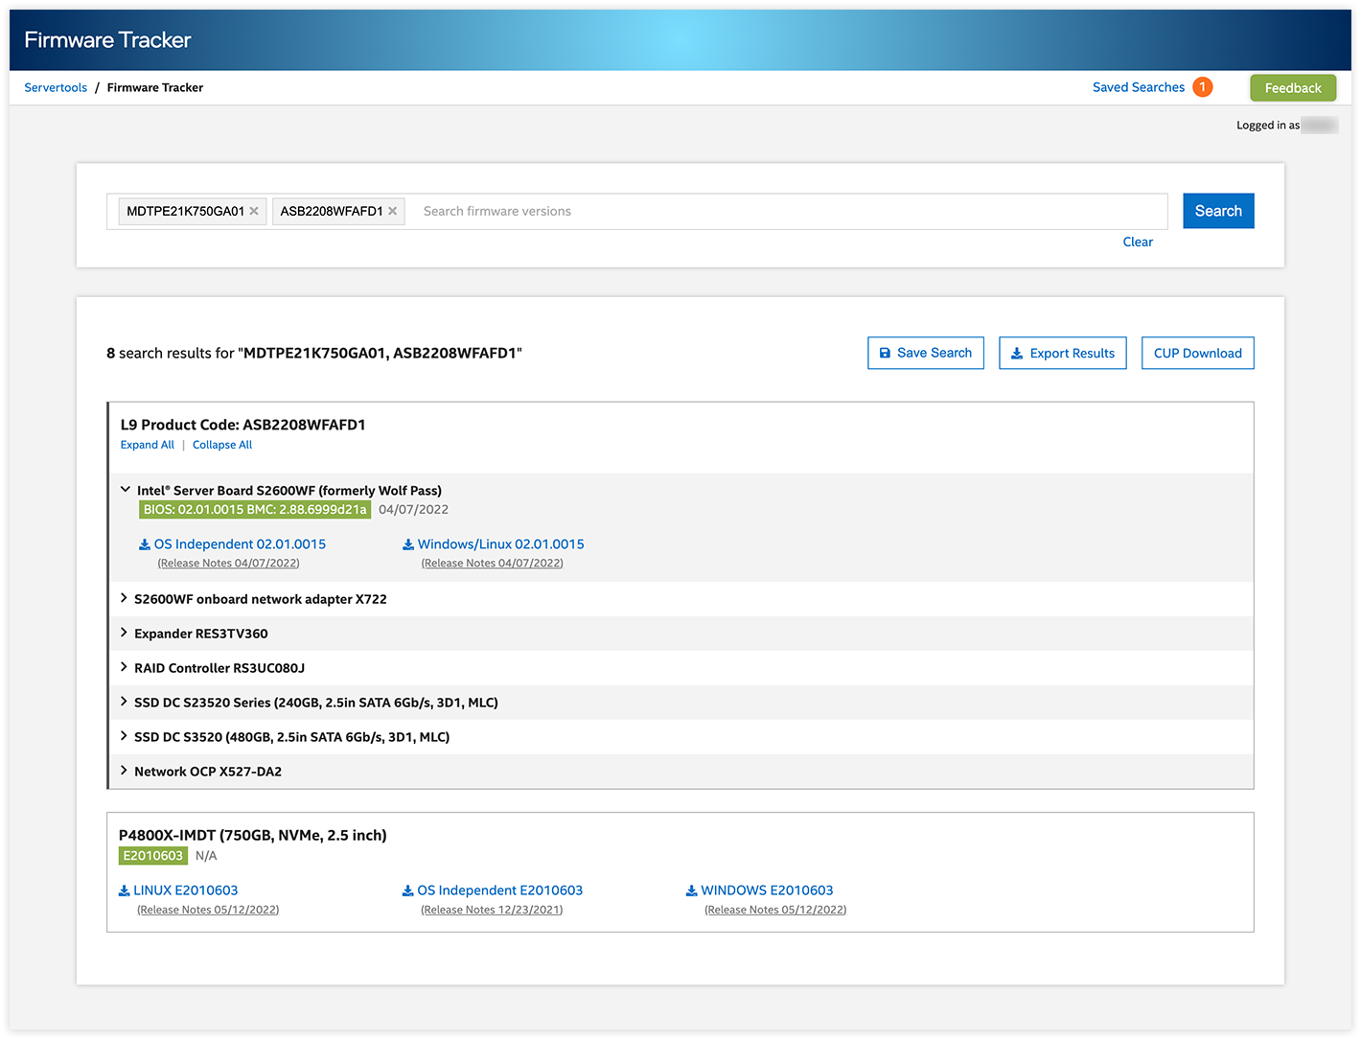1361x1040 pixels.
Task: Click the download icon beside OS Independent 02.01.0015
Action: pyautogui.click(x=145, y=544)
